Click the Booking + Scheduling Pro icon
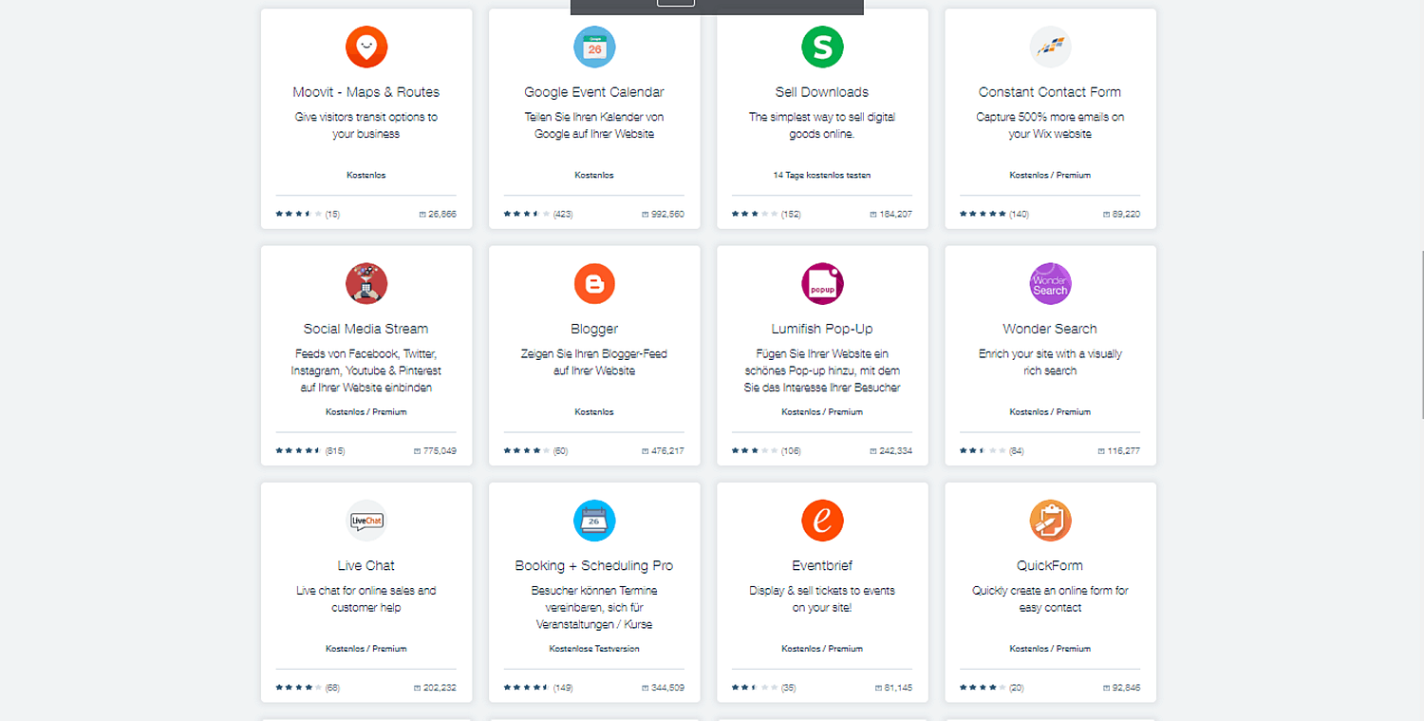Viewport: 1424px width, 721px height. (594, 521)
